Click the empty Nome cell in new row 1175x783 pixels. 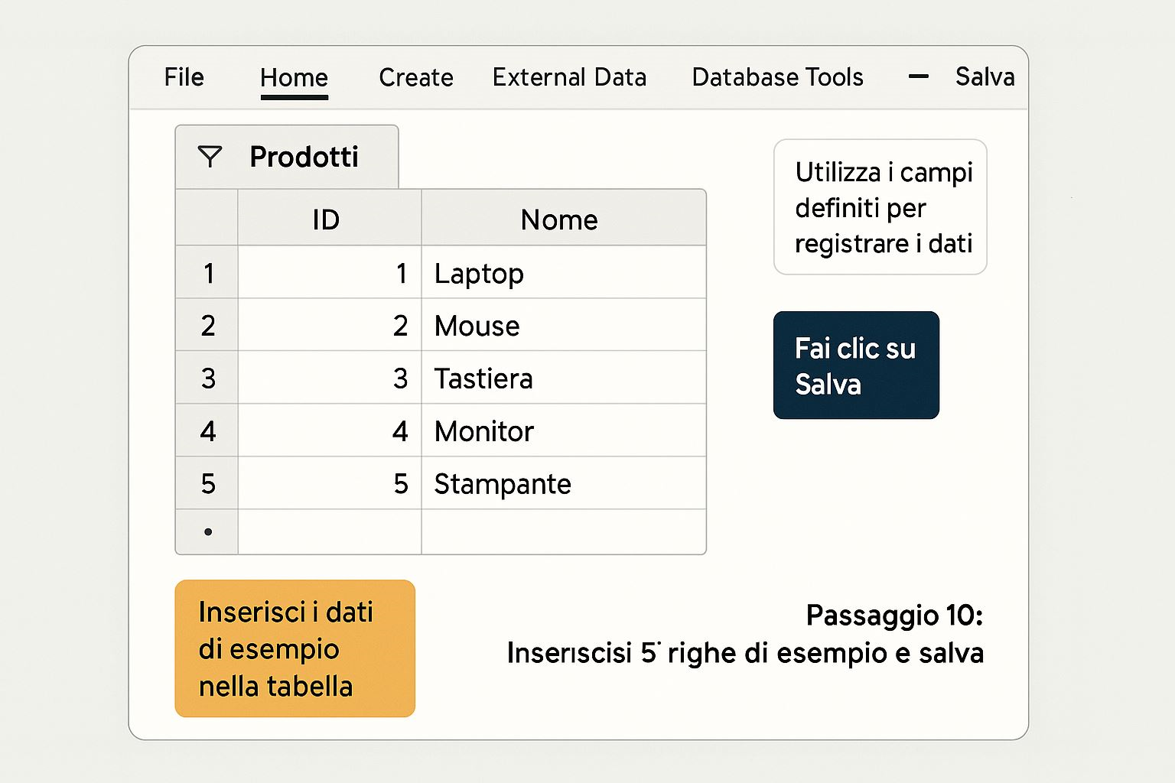(563, 532)
